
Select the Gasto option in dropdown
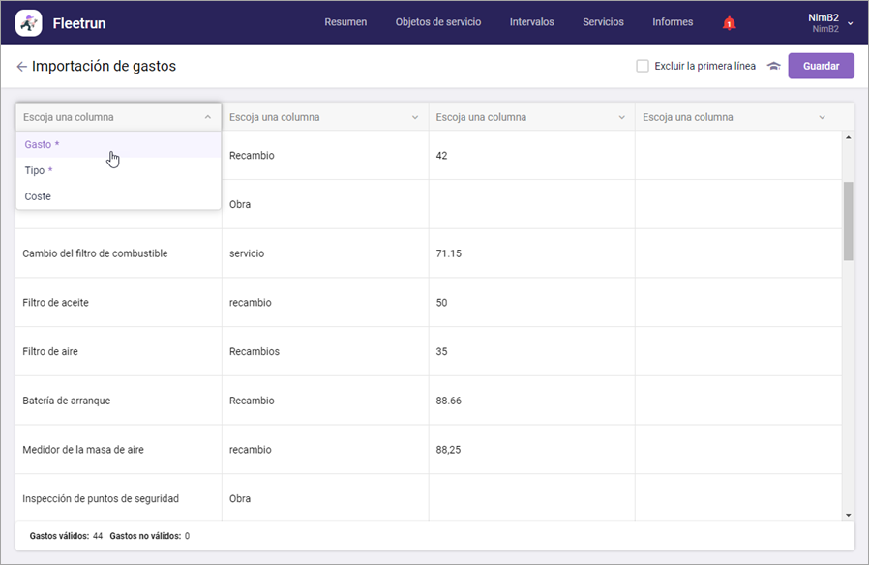pyautogui.click(x=42, y=144)
